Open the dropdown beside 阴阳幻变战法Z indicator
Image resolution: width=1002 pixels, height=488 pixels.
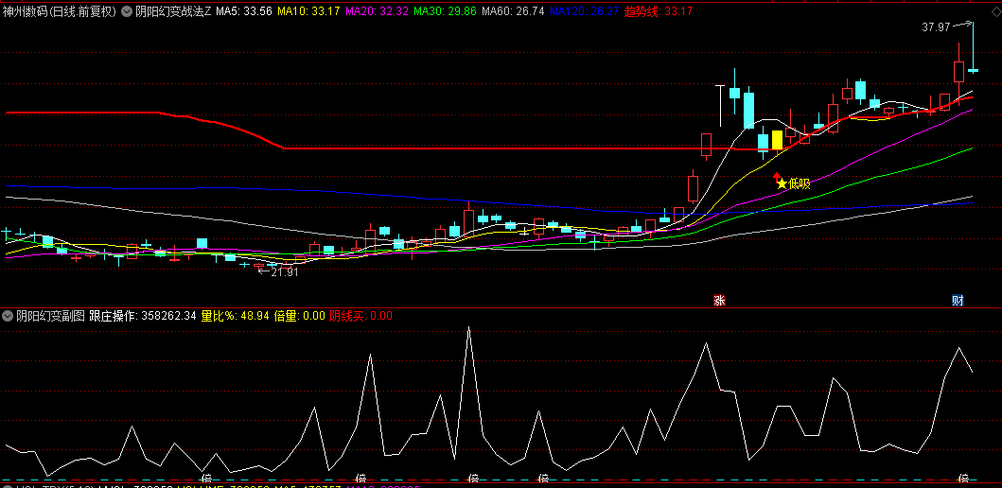(127, 10)
